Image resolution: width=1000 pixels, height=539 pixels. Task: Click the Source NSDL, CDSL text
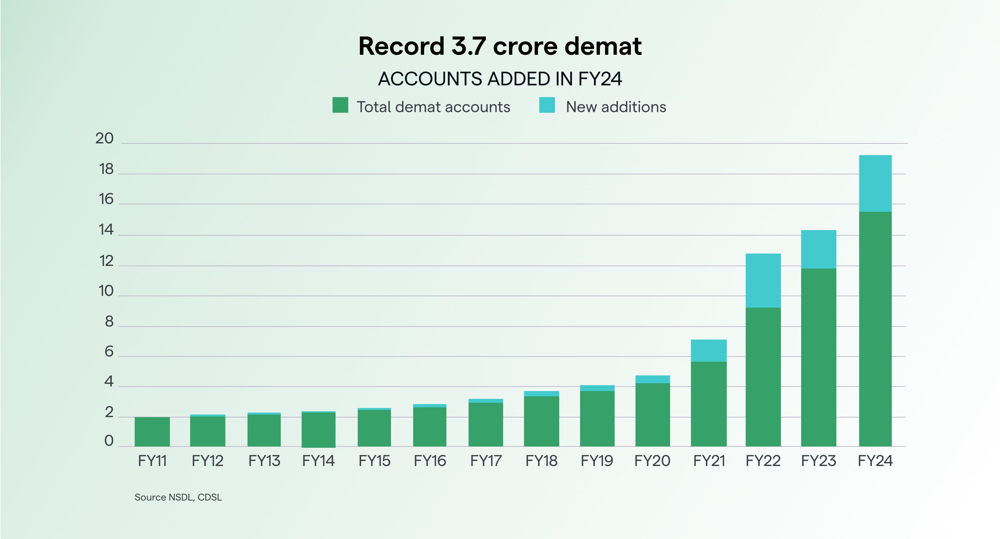178,497
